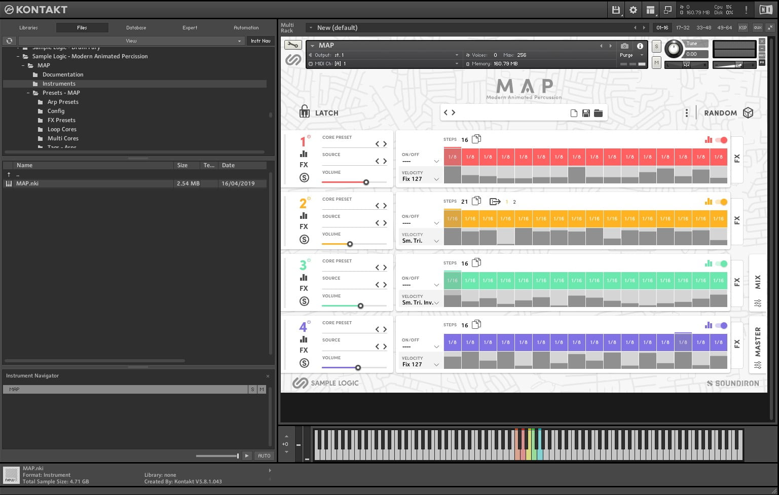Open Output st.1 dropdown
The width and height of the screenshot is (779, 495).
pos(384,55)
